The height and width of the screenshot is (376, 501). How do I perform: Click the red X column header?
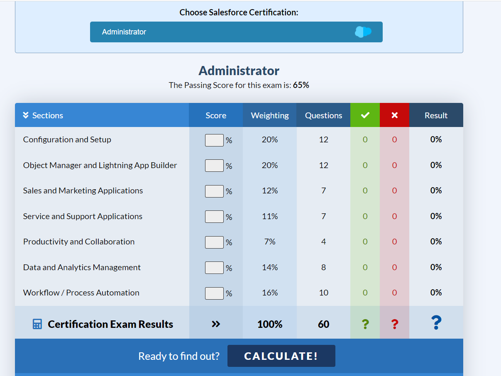pyautogui.click(x=394, y=115)
